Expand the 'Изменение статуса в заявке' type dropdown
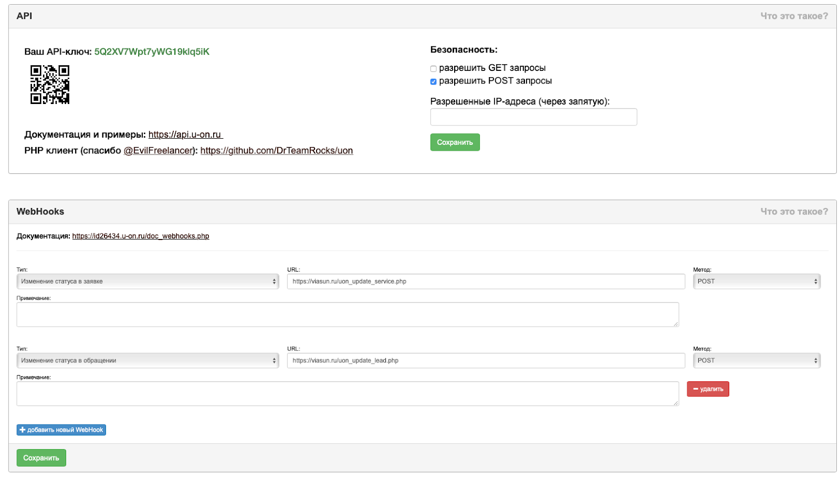840x478 pixels. click(148, 282)
